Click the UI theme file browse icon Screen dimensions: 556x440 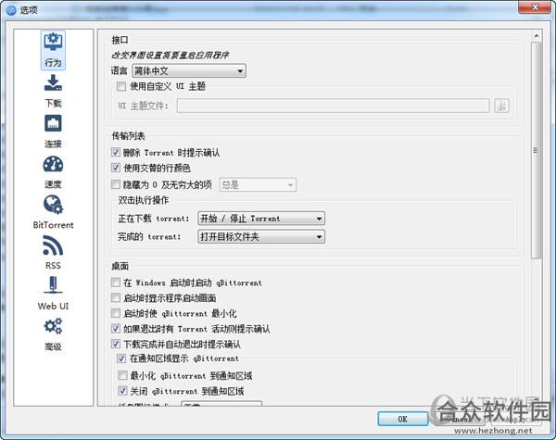pyautogui.click(x=501, y=106)
